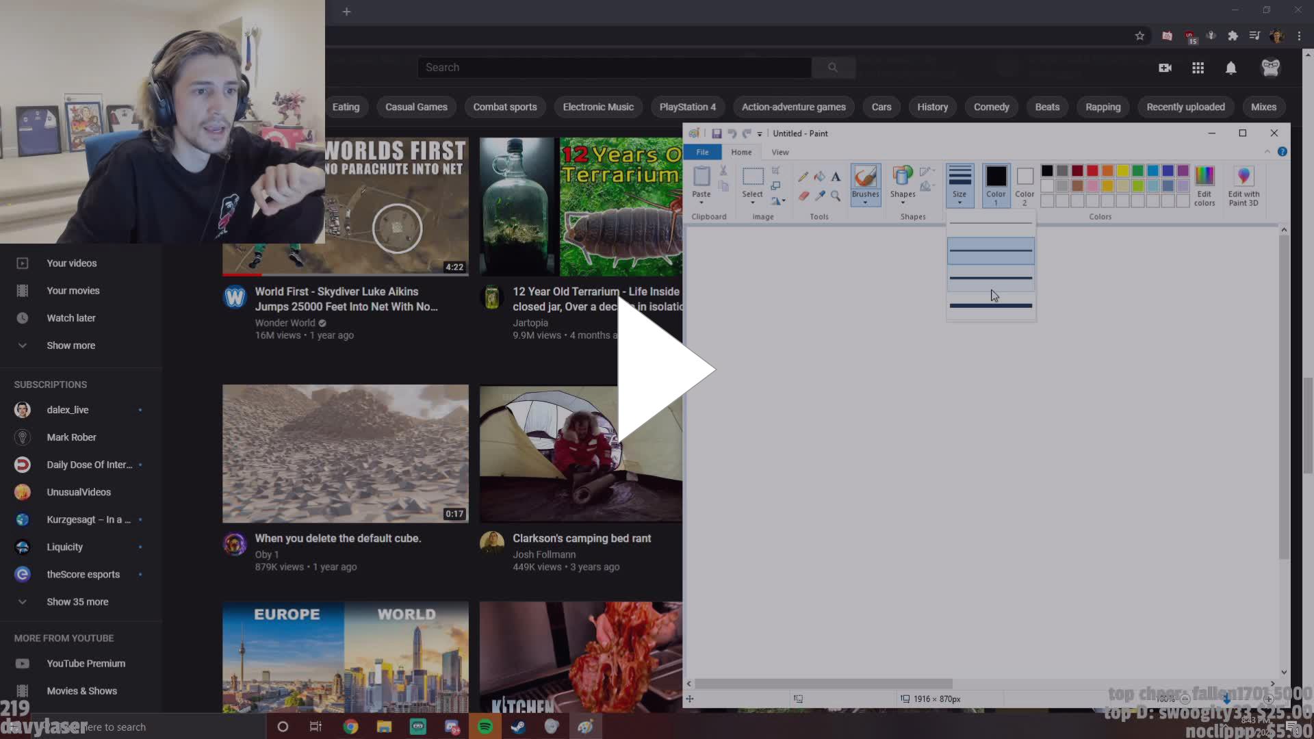Open Edit with Paint 3D
Screen dimensions: 1314x739
coord(1244,185)
